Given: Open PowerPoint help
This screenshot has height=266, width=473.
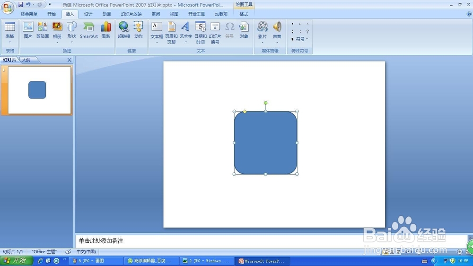Looking at the screenshot, I should (469, 14).
